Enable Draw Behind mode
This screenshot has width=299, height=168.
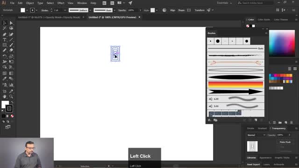coord(8,121)
